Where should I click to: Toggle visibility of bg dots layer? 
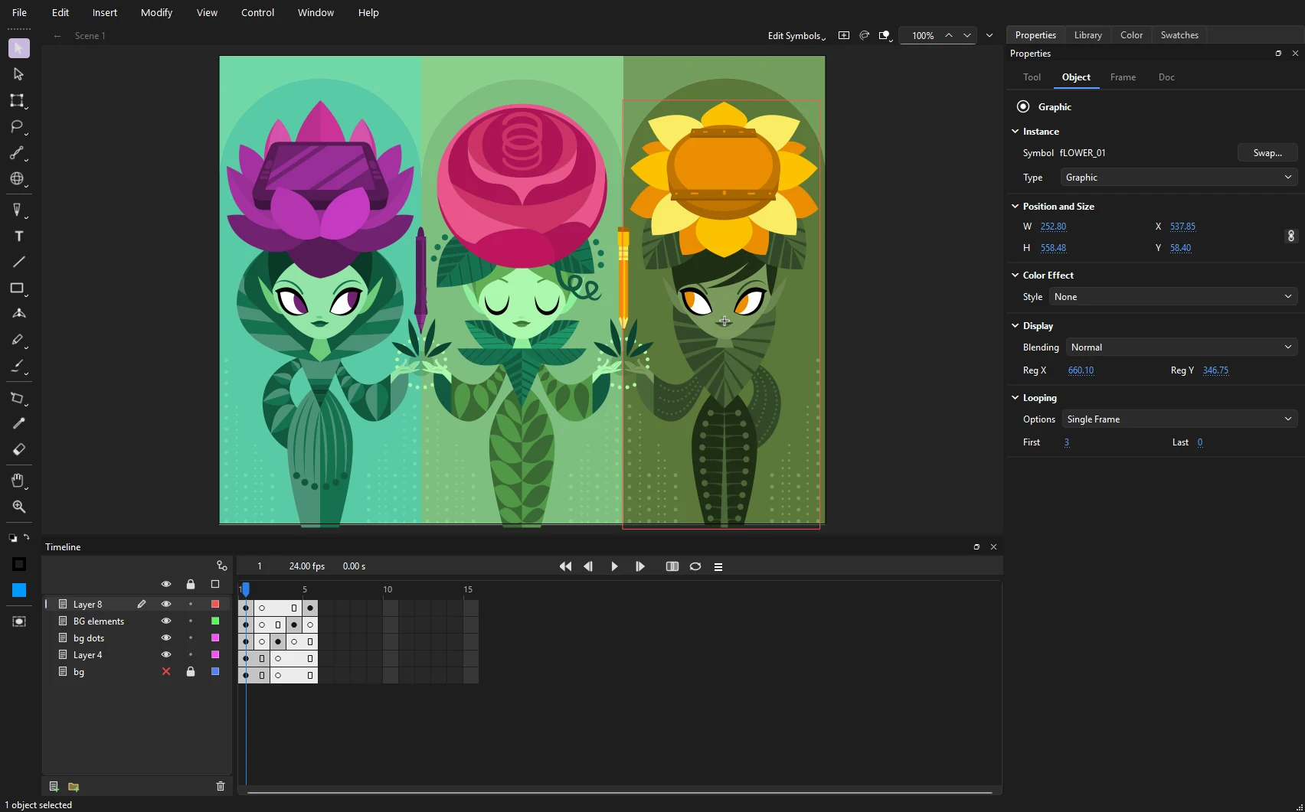166,638
